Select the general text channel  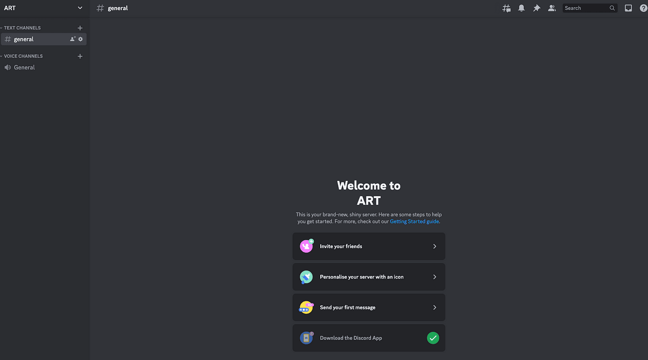pyautogui.click(x=44, y=39)
